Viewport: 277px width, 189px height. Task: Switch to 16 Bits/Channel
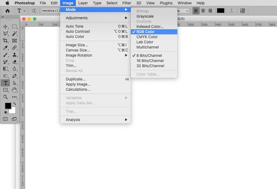(x=154, y=61)
